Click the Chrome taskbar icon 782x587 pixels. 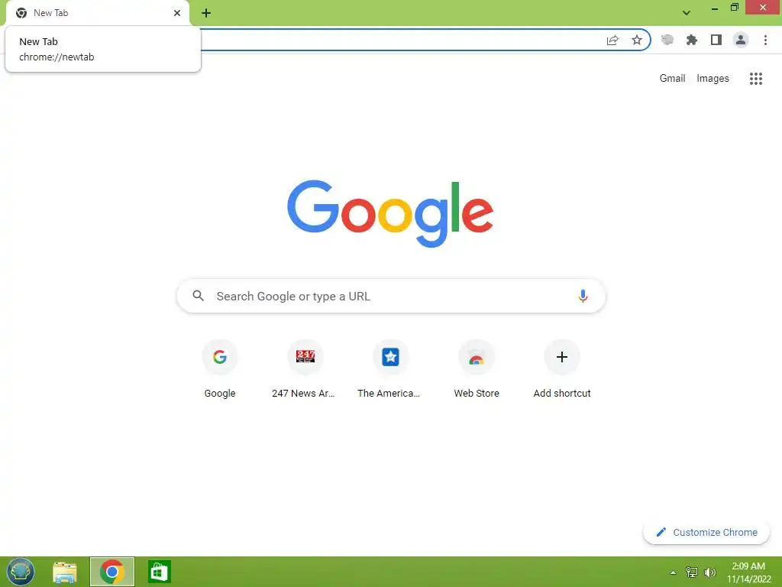pyautogui.click(x=112, y=572)
